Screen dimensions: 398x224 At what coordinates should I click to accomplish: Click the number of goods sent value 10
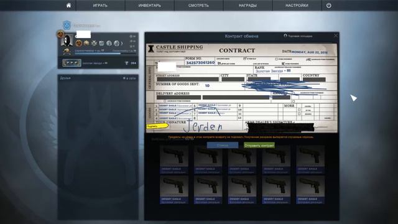click(x=207, y=86)
